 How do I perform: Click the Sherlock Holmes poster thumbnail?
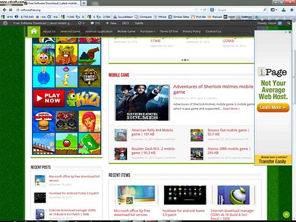pos(142,102)
